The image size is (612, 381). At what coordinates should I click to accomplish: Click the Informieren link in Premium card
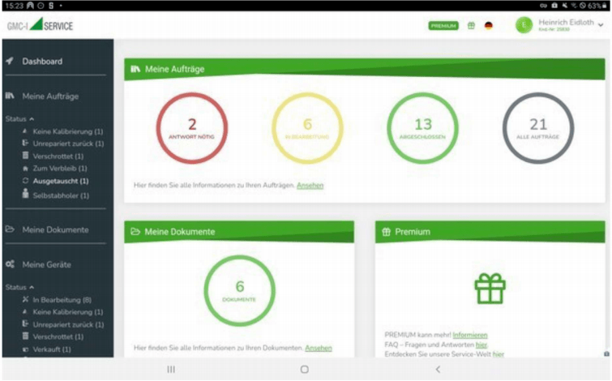(470, 335)
